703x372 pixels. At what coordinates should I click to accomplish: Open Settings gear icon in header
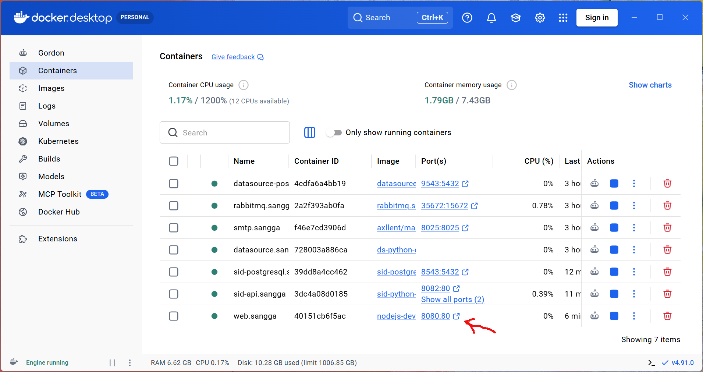(540, 18)
